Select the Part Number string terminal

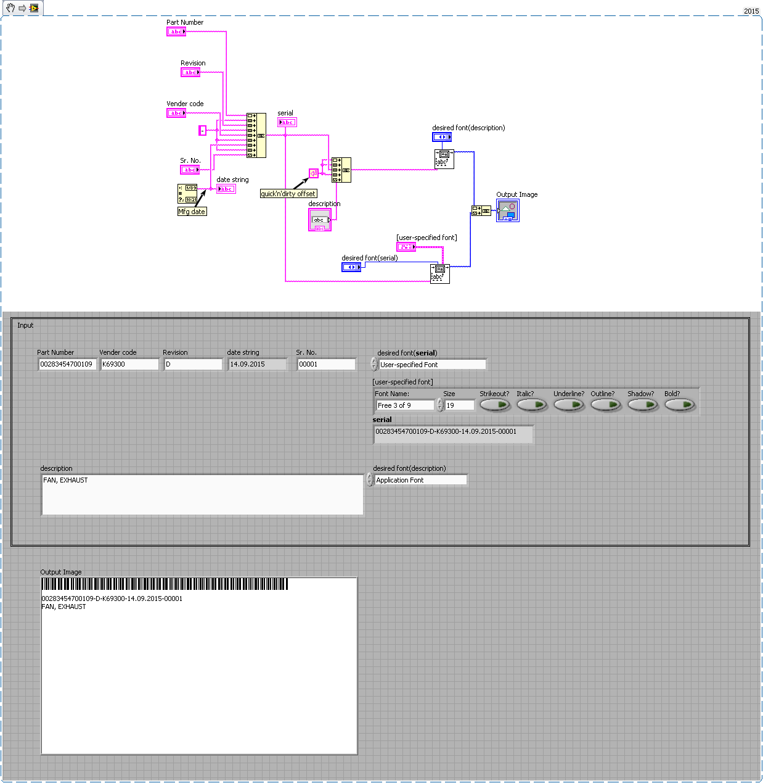176,31
